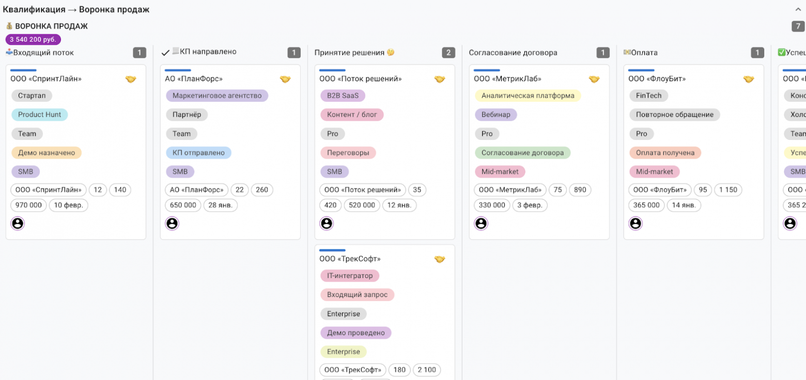
Task: Click the handshake icon on ООО «ТрекСофт» card
Action: click(440, 259)
